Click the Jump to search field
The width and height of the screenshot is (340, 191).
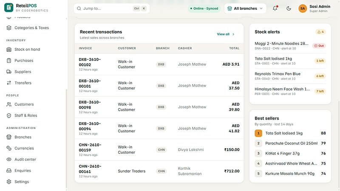tap(112, 8)
